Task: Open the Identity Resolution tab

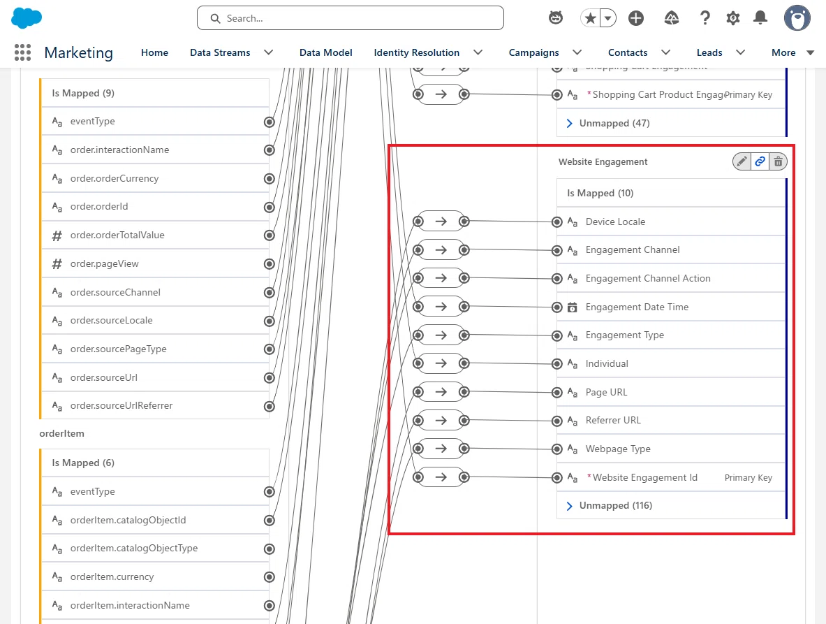Action: tap(417, 52)
